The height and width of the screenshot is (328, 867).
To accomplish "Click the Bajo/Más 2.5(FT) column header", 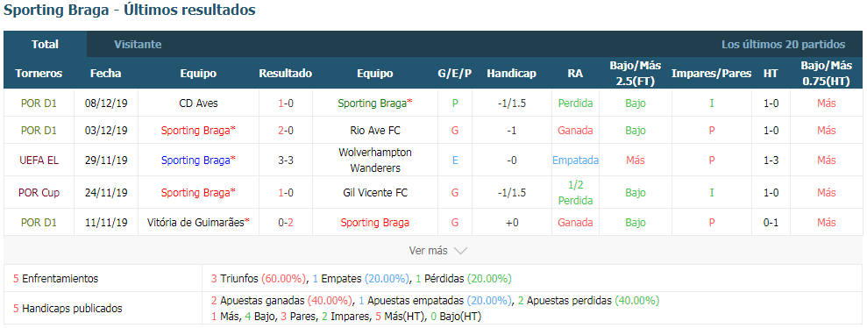I will pos(636,74).
